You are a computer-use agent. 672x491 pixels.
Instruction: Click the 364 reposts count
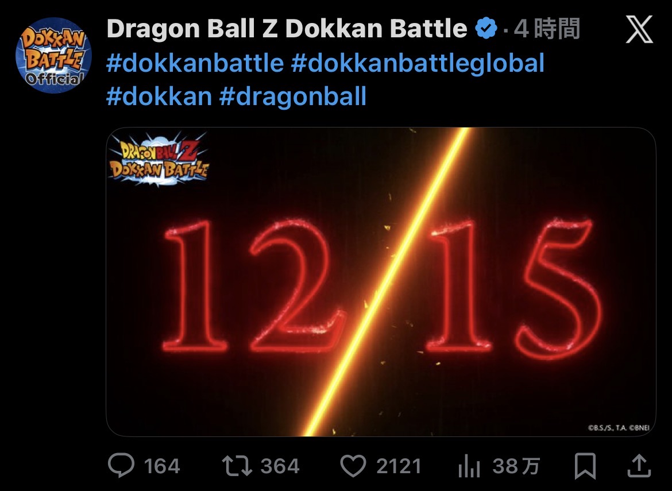280,466
